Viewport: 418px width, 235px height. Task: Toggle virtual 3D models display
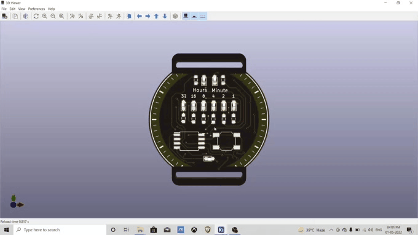point(203,16)
